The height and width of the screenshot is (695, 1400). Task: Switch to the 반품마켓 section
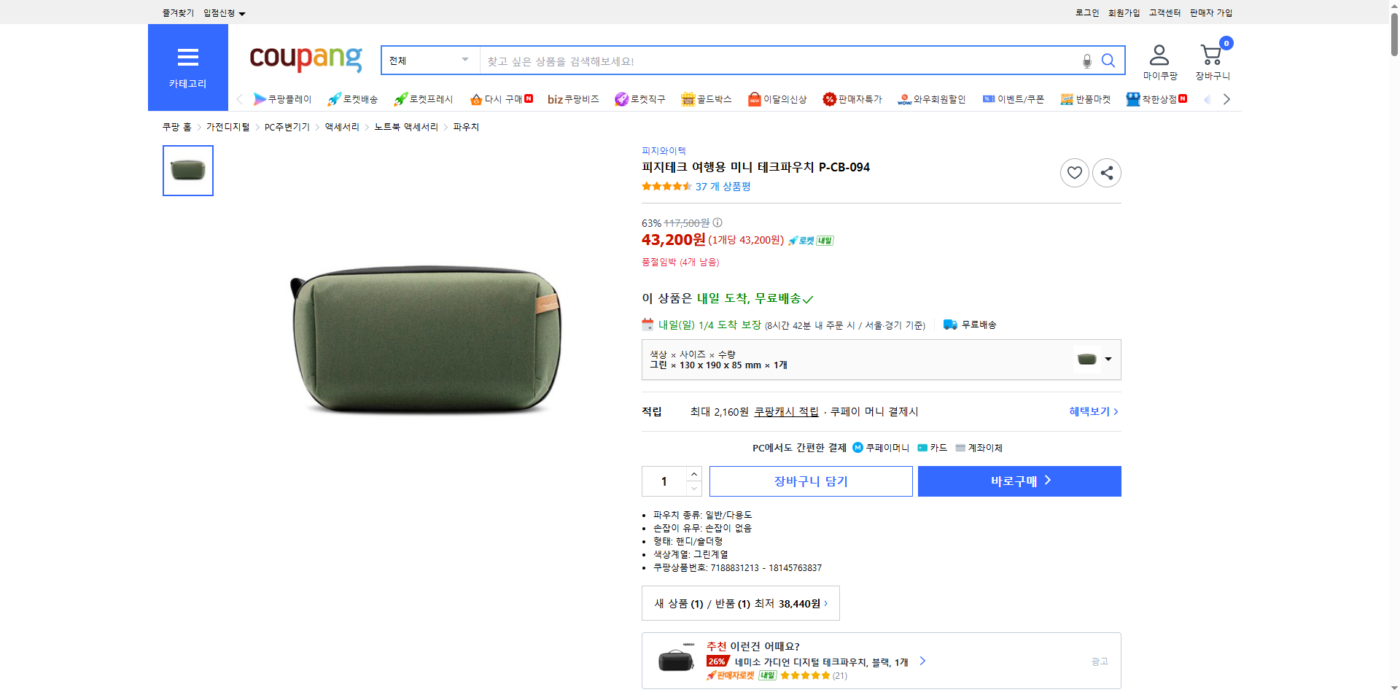tap(1086, 98)
